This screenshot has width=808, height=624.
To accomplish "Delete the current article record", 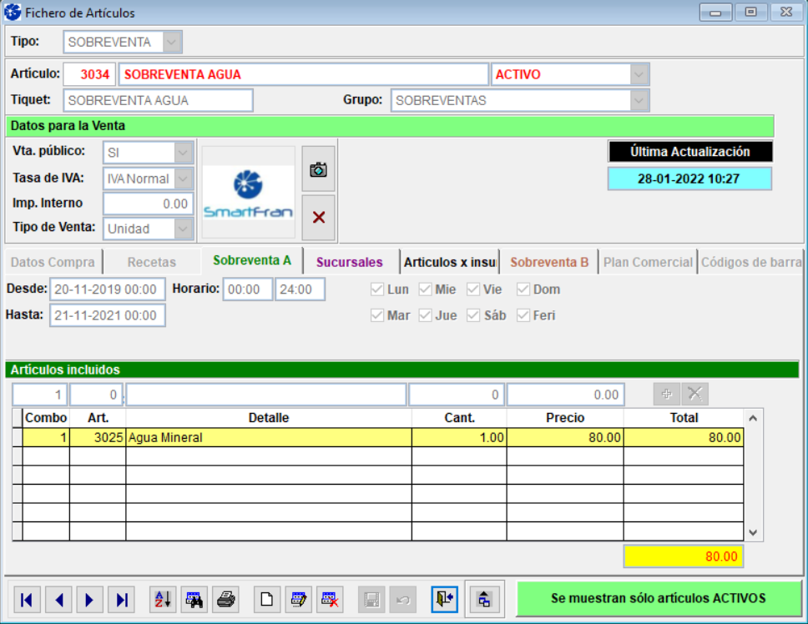I will pyautogui.click(x=329, y=599).
